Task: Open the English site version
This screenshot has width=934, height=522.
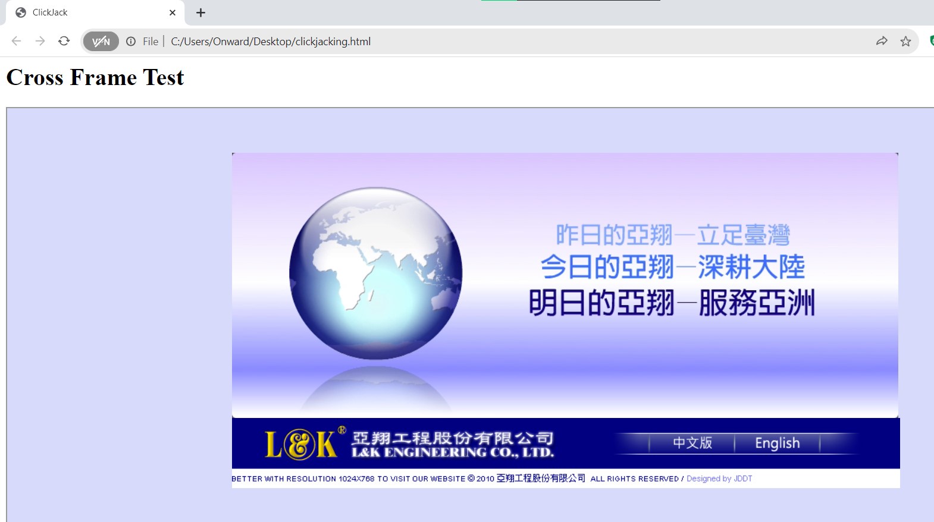Action: pos(778,443)
